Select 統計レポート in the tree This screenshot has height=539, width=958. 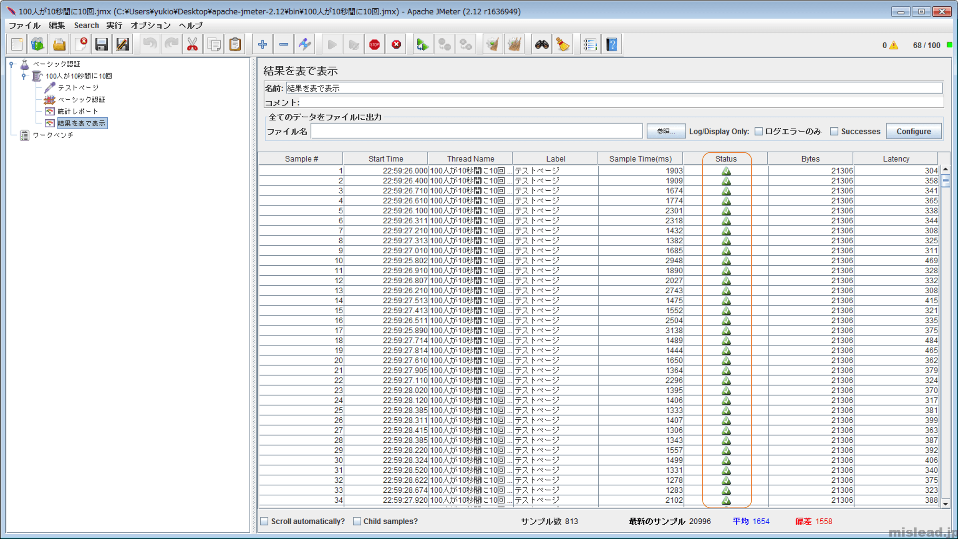tap(78, 111)
